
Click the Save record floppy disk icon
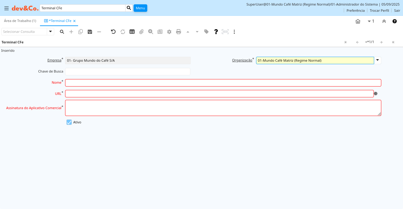(x=90, y=32)
